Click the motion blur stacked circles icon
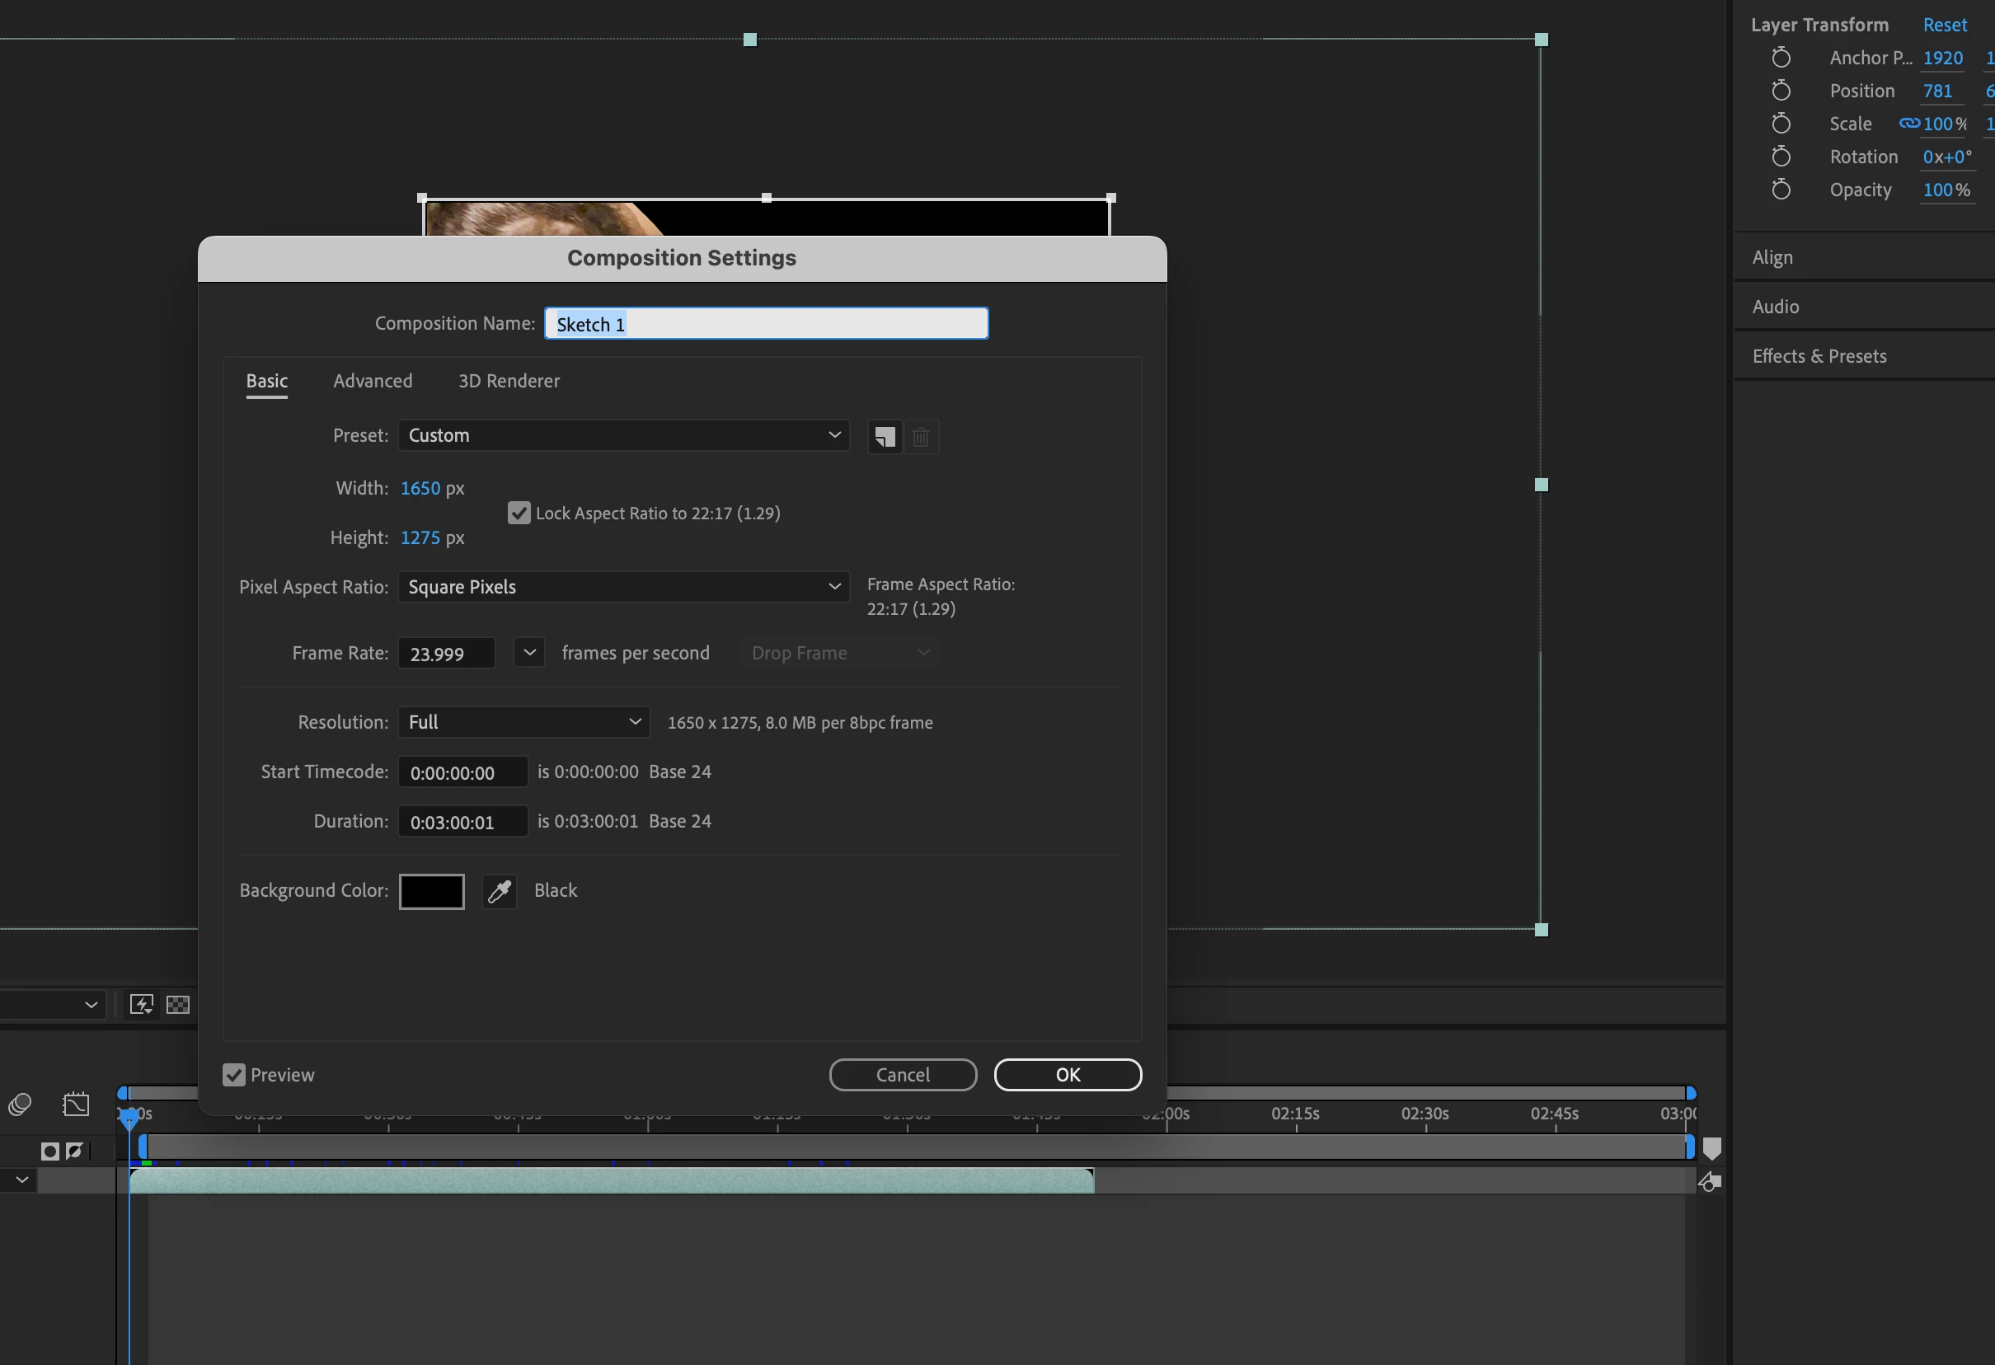Viewport: 1995px width, 1365px height. [x=20, y=1104]
